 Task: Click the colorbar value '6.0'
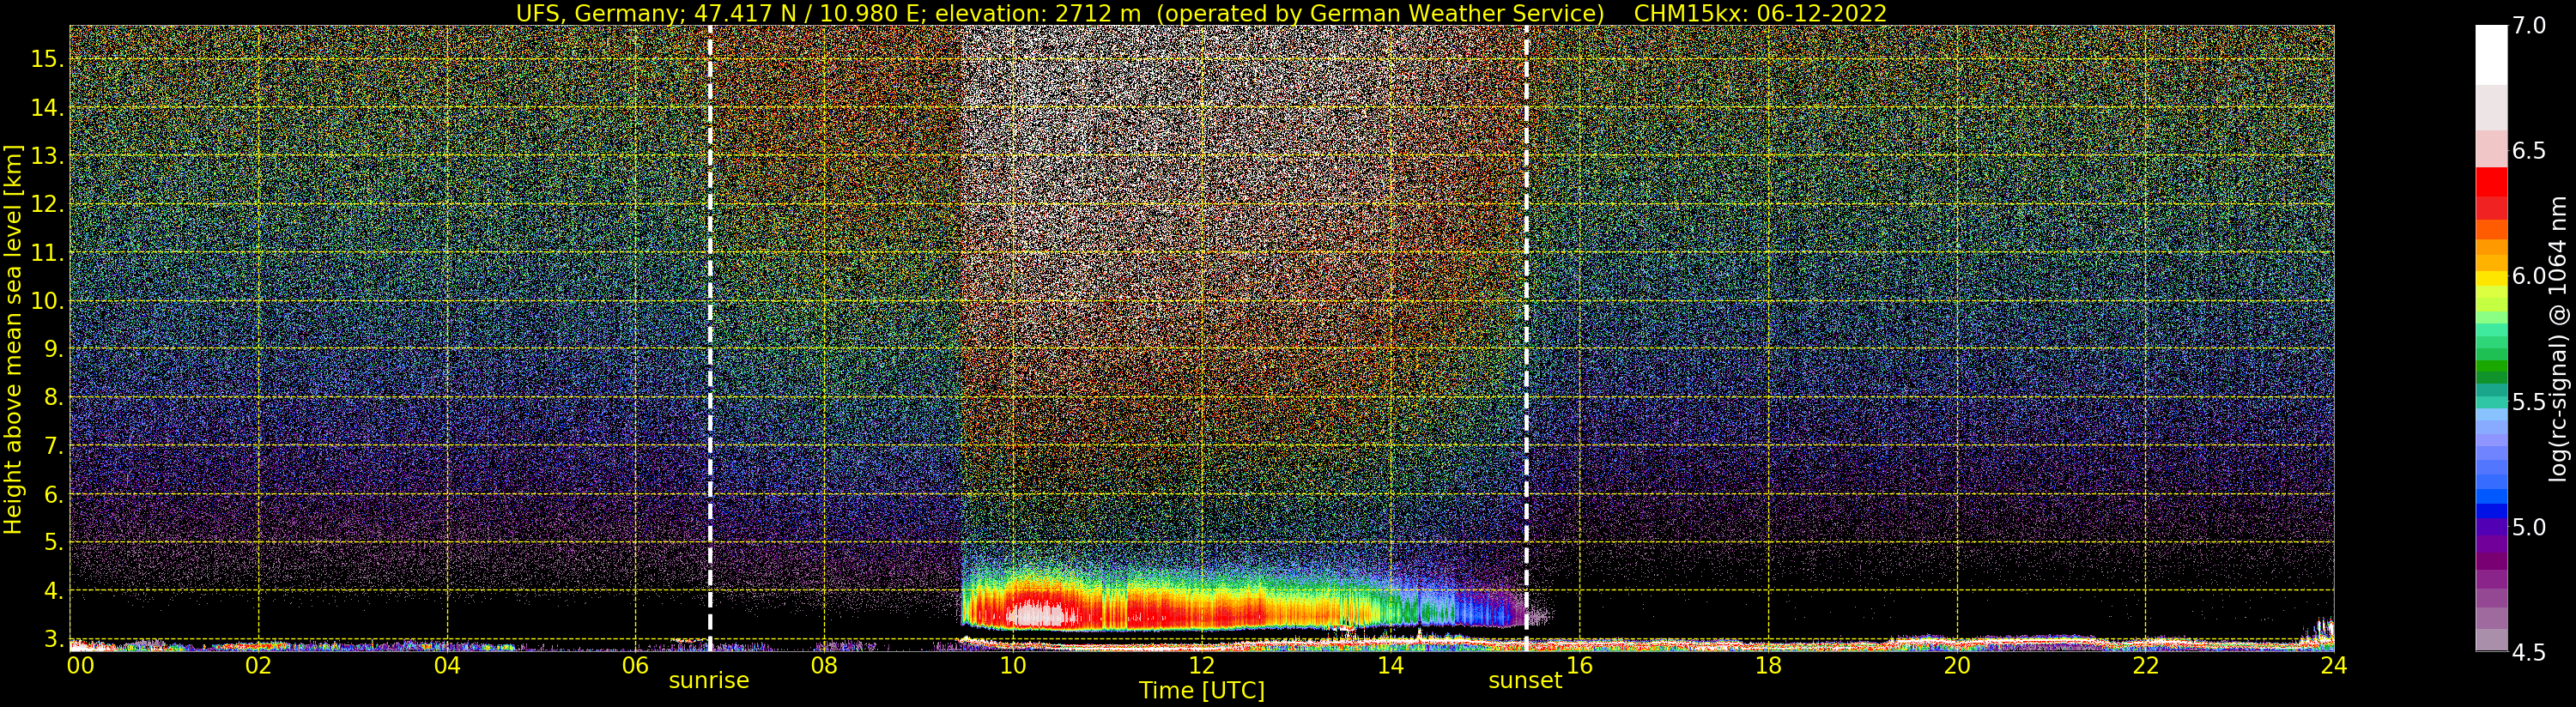click(x=2529, y=276)
